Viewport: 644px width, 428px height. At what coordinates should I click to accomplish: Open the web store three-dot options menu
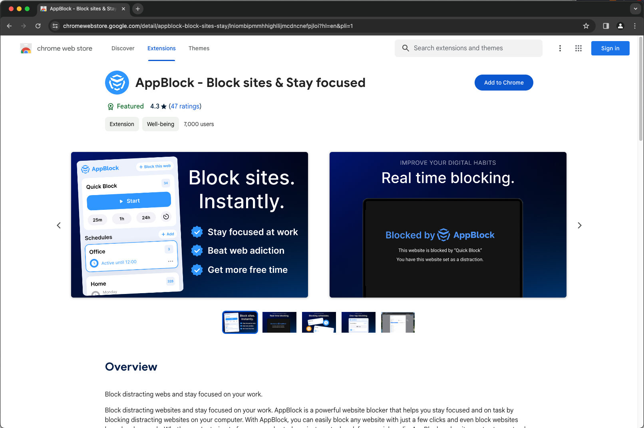(560, 48)
